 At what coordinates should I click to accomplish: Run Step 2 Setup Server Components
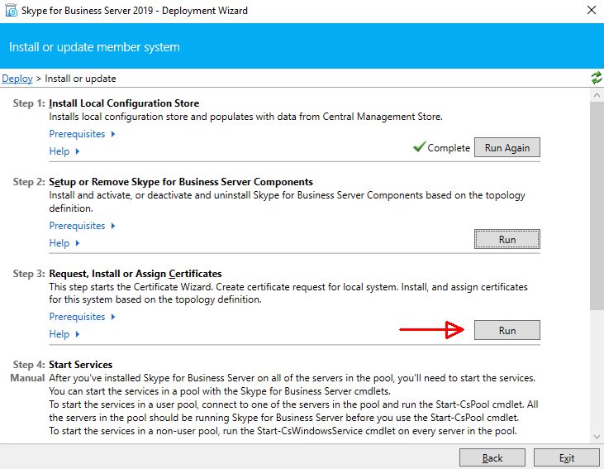(x=507, y=239)
